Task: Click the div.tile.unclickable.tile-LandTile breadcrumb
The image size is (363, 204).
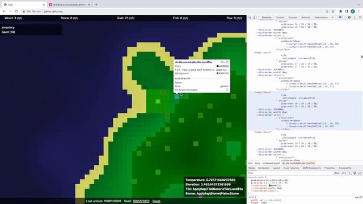Action: point(298,163)
